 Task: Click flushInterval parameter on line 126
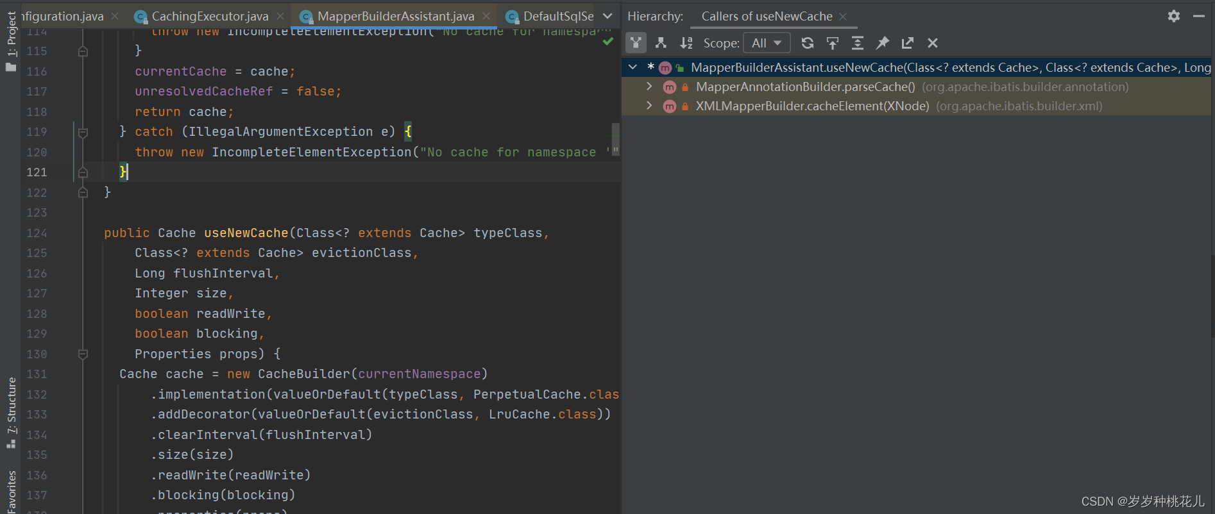pyautogui.click(x=223, y=273)
